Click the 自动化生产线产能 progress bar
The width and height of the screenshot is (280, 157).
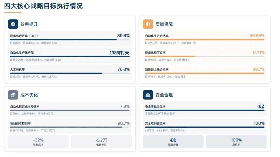tap(70, 56)
